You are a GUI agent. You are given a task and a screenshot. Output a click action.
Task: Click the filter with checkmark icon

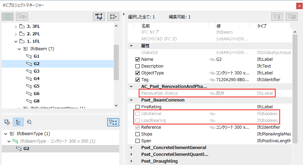(291, 16)
